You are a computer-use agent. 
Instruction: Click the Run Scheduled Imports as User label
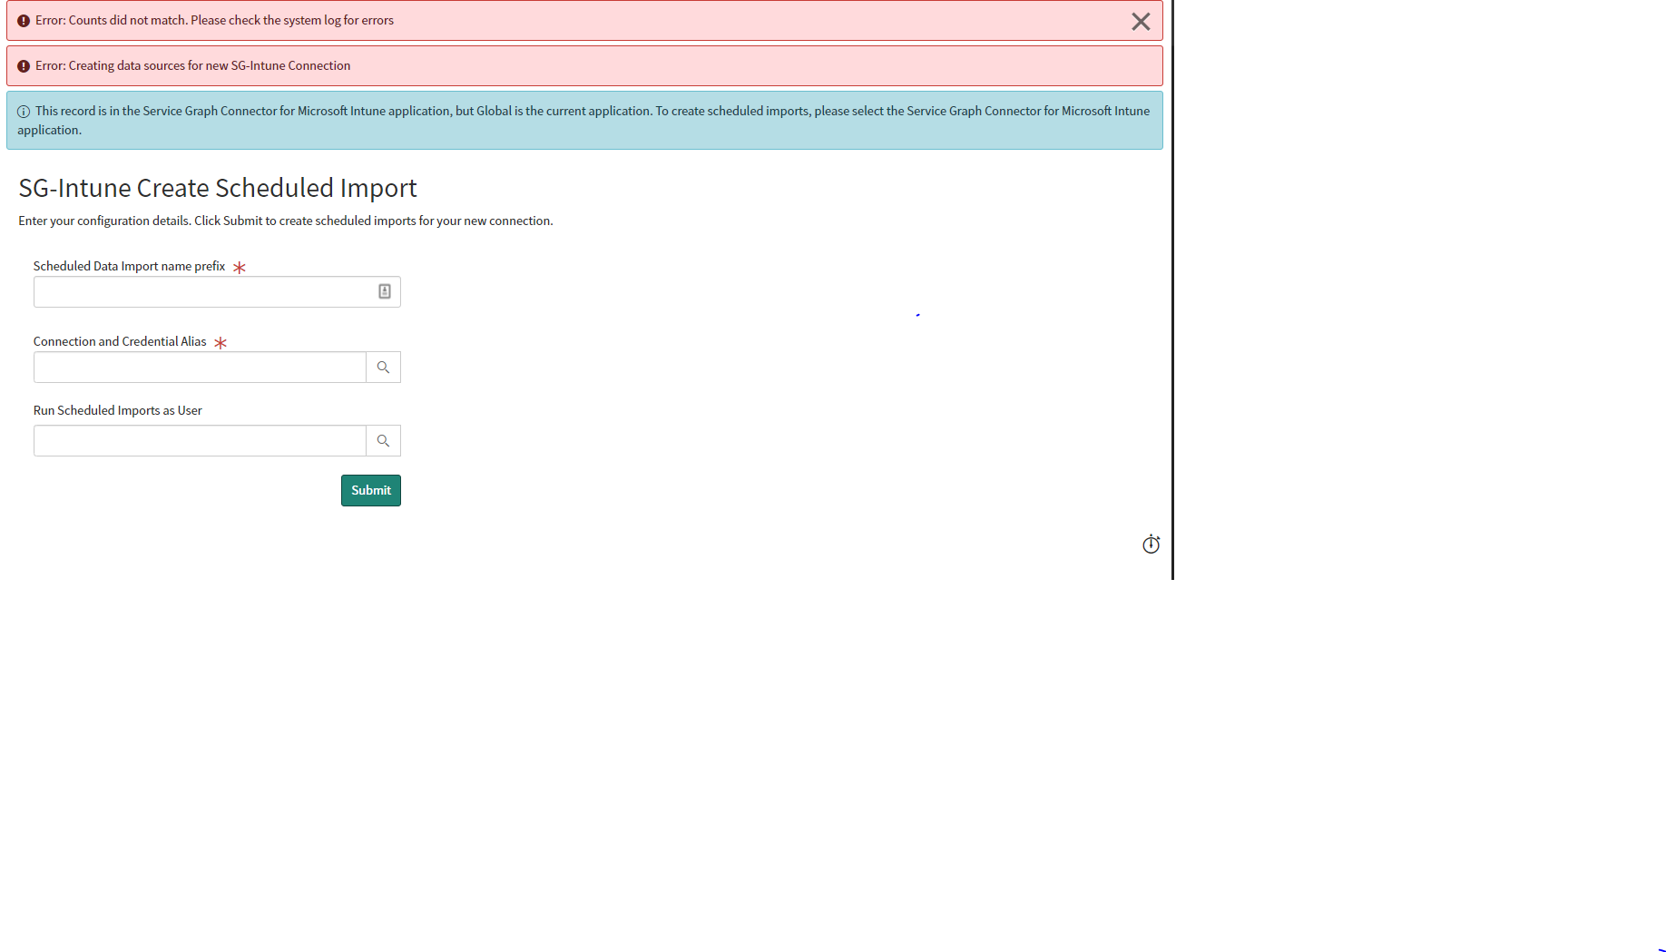coord(118,410)
